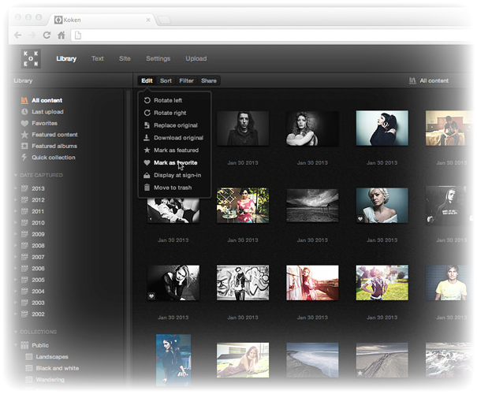Click the Public collection icon
The image size is (477, 394).
24,345
